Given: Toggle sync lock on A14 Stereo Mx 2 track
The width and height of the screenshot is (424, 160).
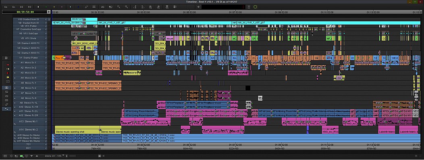Looking at the screenshot, I should coord(46,130).
